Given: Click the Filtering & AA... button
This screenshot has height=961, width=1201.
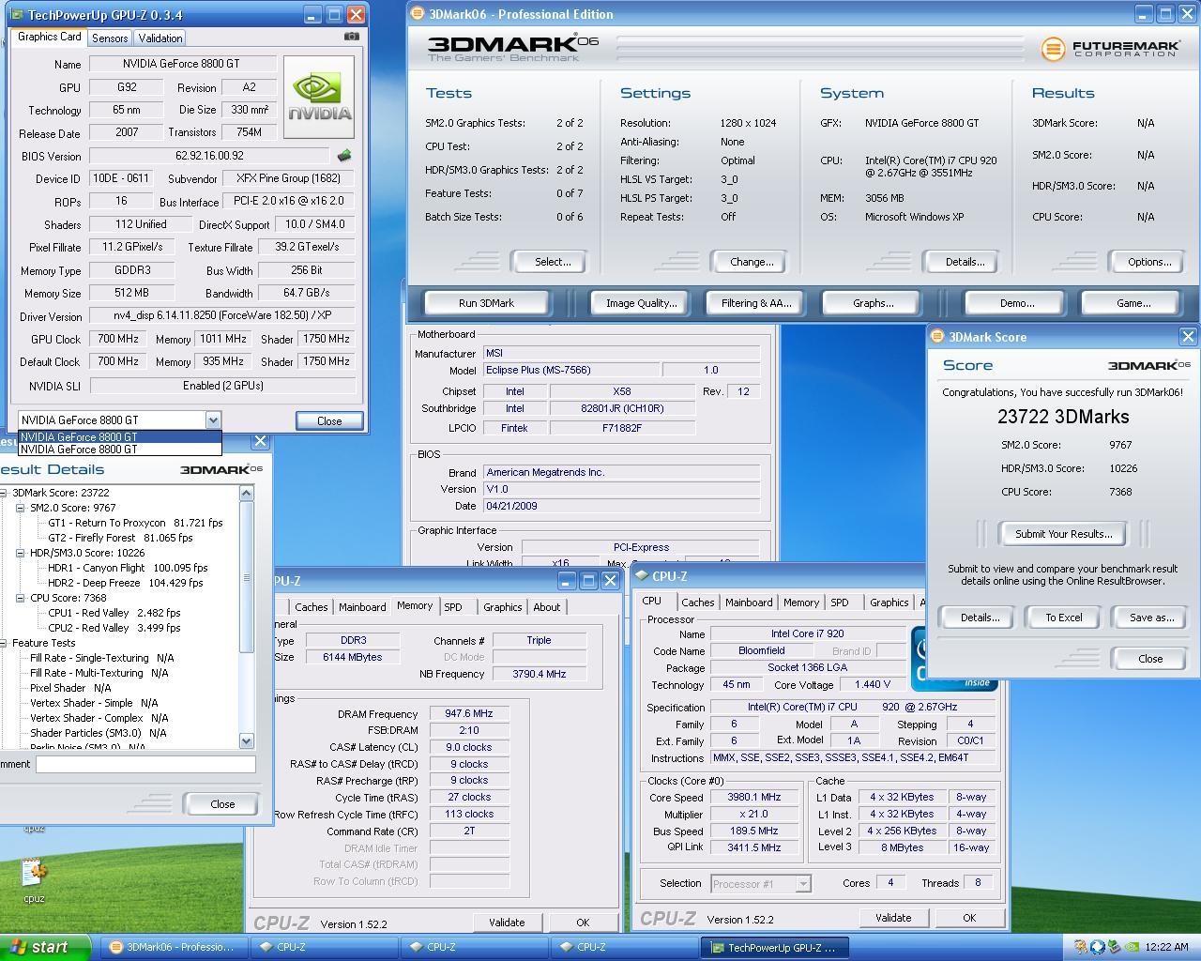Looking at the screenshot, I should click(756, 303).
